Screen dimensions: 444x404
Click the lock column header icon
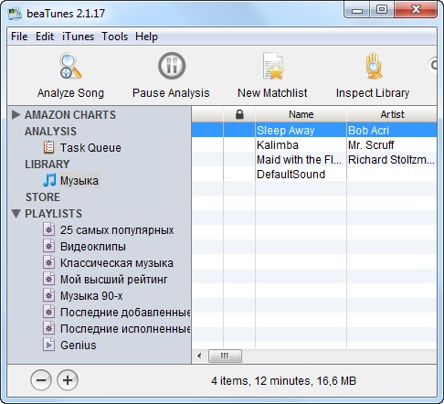(239, 114)
